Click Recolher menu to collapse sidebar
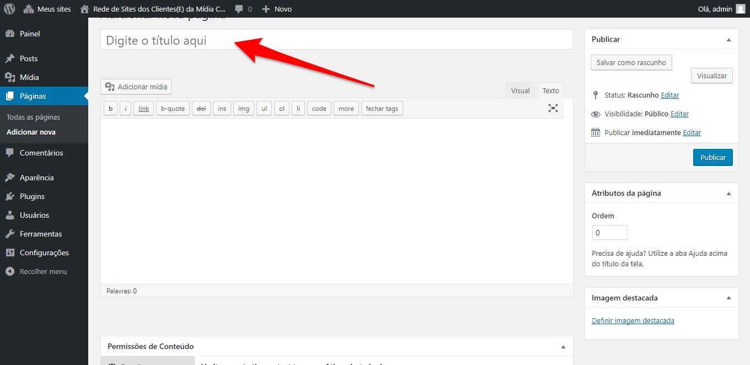This screenshot has height=365, width=750. click(43, 271)
